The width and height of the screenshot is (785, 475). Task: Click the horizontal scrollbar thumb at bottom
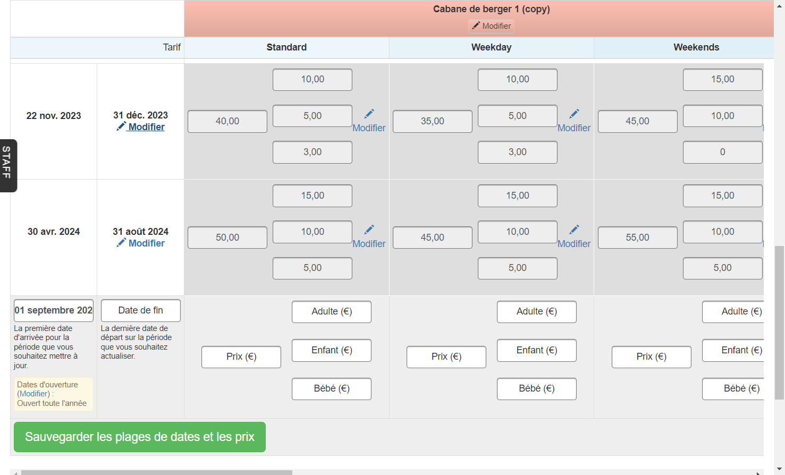[157, 472]
